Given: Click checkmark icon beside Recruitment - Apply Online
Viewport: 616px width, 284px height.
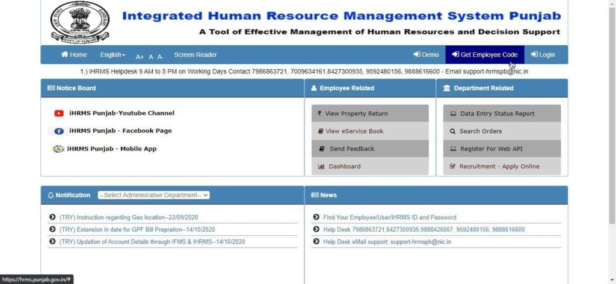Looking at the screenshot, I should [452, 167].
